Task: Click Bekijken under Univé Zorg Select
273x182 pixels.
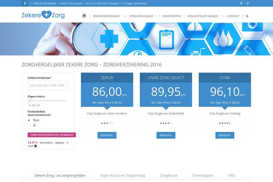Action: 166,135
